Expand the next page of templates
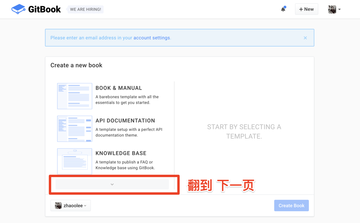Screen dimensions: 360x223 112,184
